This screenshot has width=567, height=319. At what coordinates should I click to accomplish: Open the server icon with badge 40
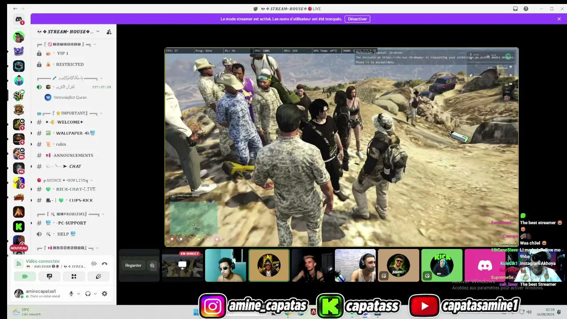(x=19, y=154)
